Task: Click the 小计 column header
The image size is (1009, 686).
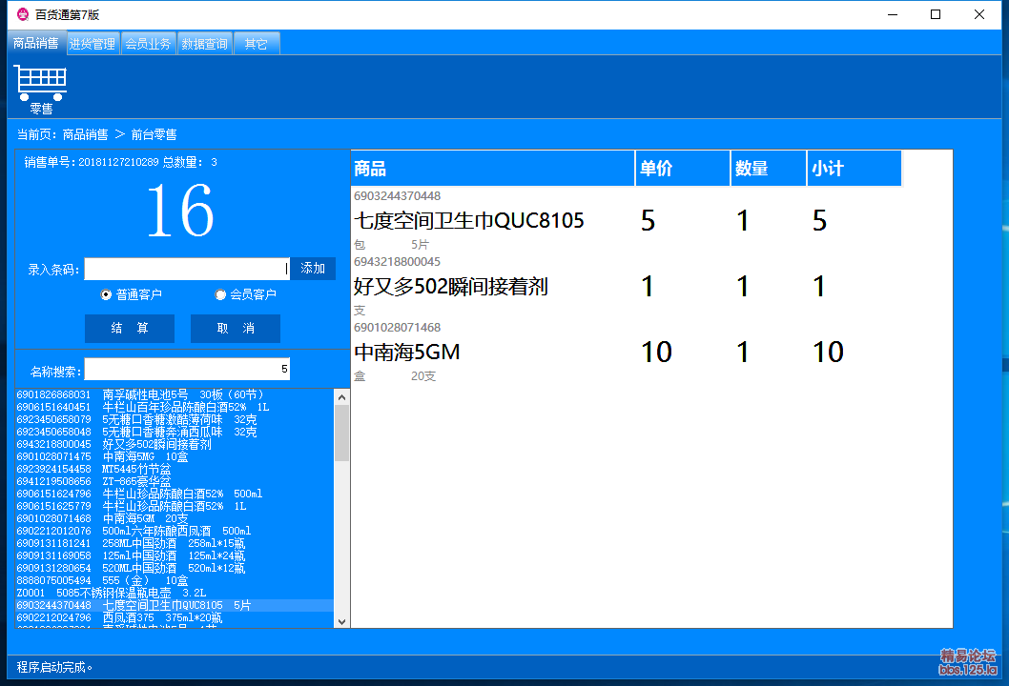Action: (855, 169)
